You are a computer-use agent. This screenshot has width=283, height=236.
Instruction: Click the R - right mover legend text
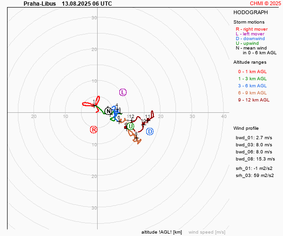click(x=251, y=29)
